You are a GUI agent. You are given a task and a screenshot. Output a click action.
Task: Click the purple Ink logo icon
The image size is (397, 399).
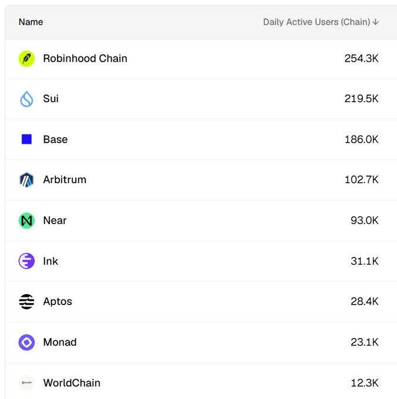(26, 261)
